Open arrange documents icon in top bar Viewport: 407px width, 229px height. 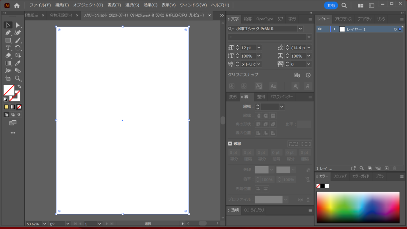[x=360, y=6]
